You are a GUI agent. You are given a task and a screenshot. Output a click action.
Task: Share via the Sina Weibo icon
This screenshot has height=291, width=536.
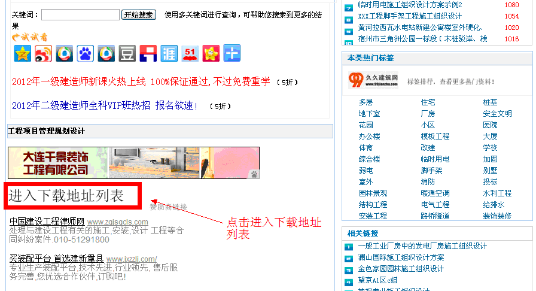pyautogui.click(x=44, y=53)
